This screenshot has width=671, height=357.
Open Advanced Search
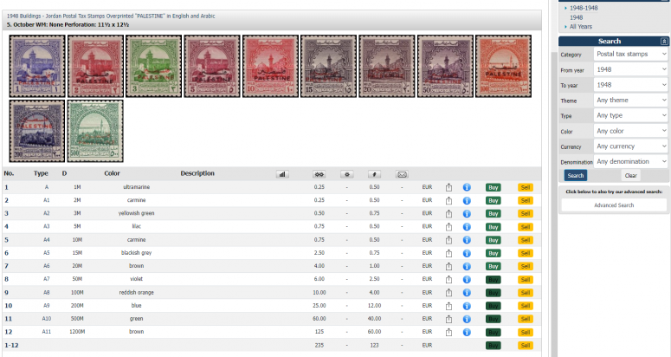coord(614,205)
